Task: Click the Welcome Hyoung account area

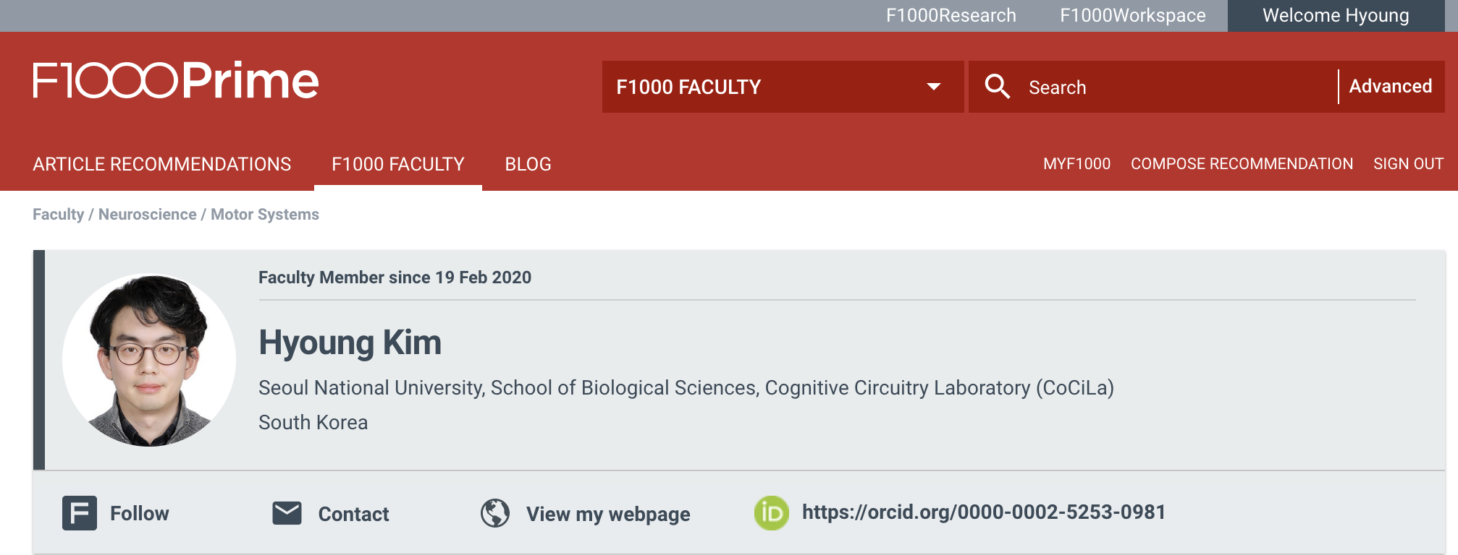Action: pyautogui.click(x=1335, y=14)
